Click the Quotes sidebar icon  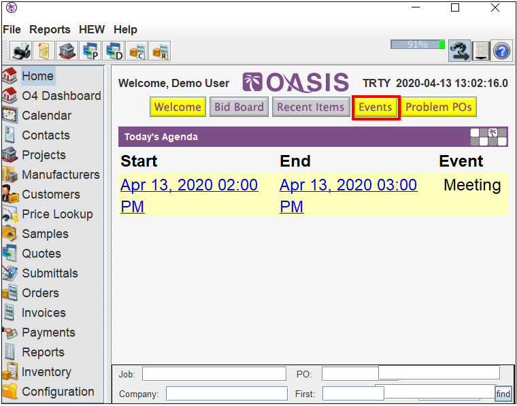(10, 254)
